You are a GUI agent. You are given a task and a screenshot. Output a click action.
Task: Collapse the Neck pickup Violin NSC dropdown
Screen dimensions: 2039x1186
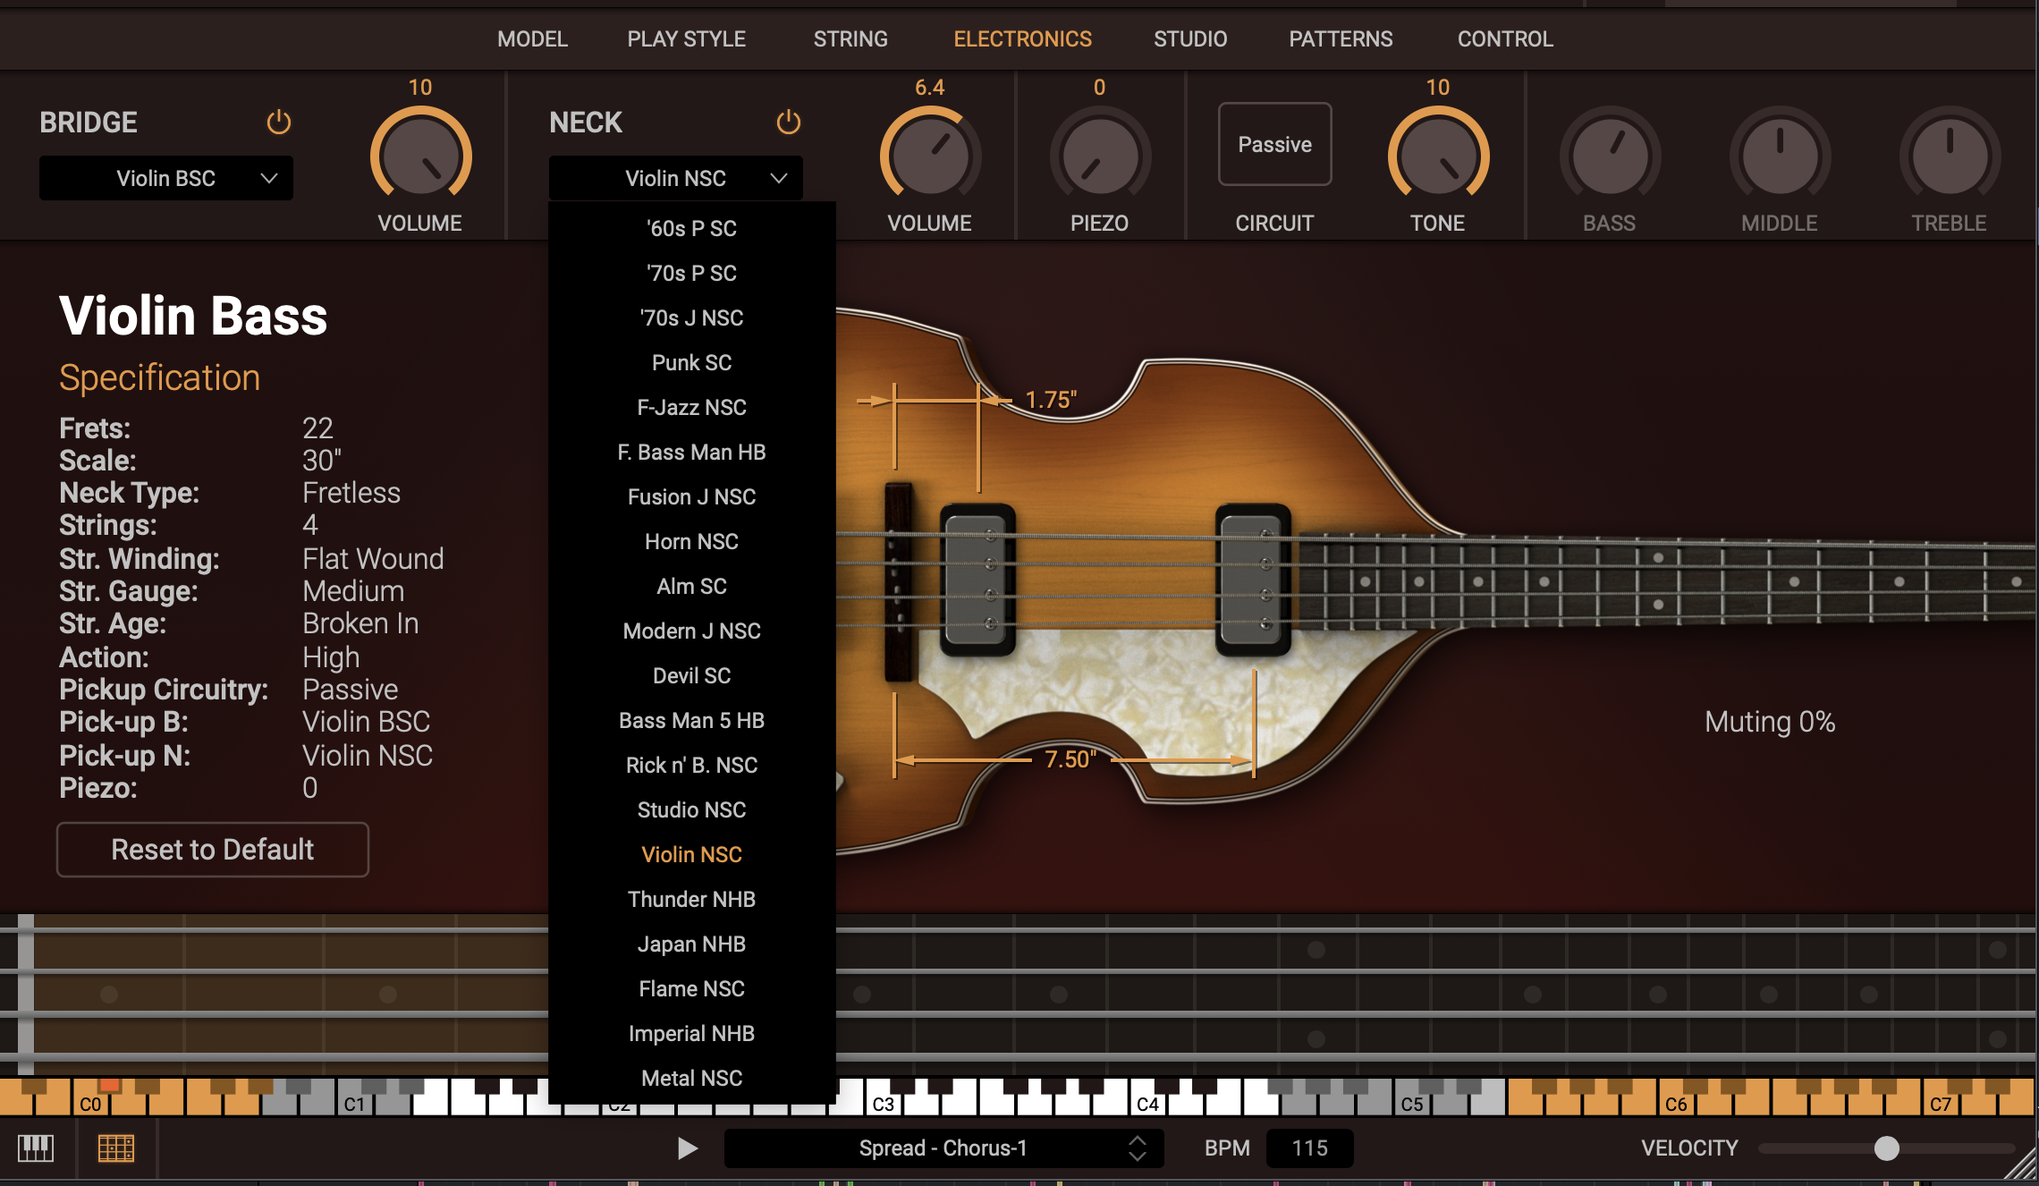click(x=676, y=178)
